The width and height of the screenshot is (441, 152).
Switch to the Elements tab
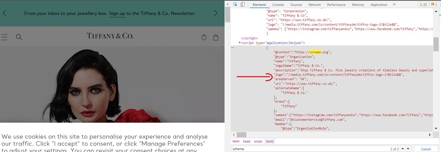point(259,4)
